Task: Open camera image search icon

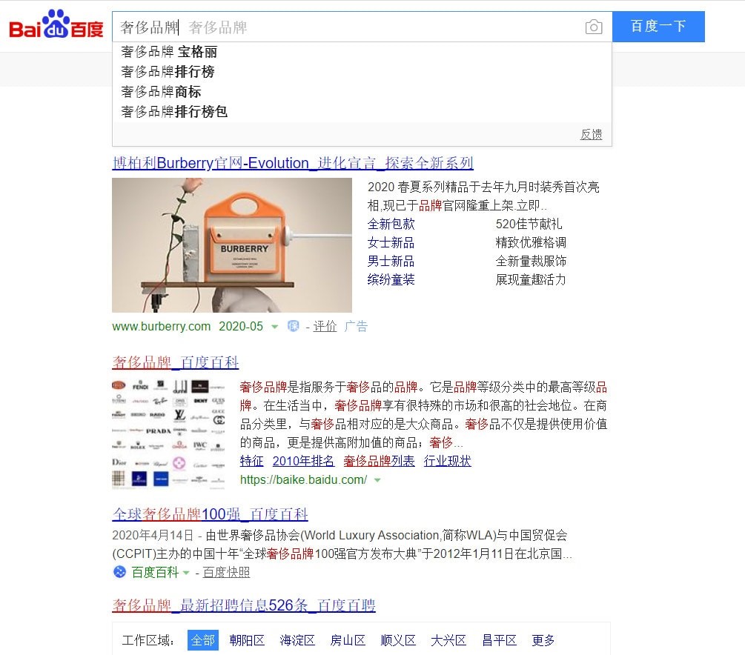Action: (594, 27)
